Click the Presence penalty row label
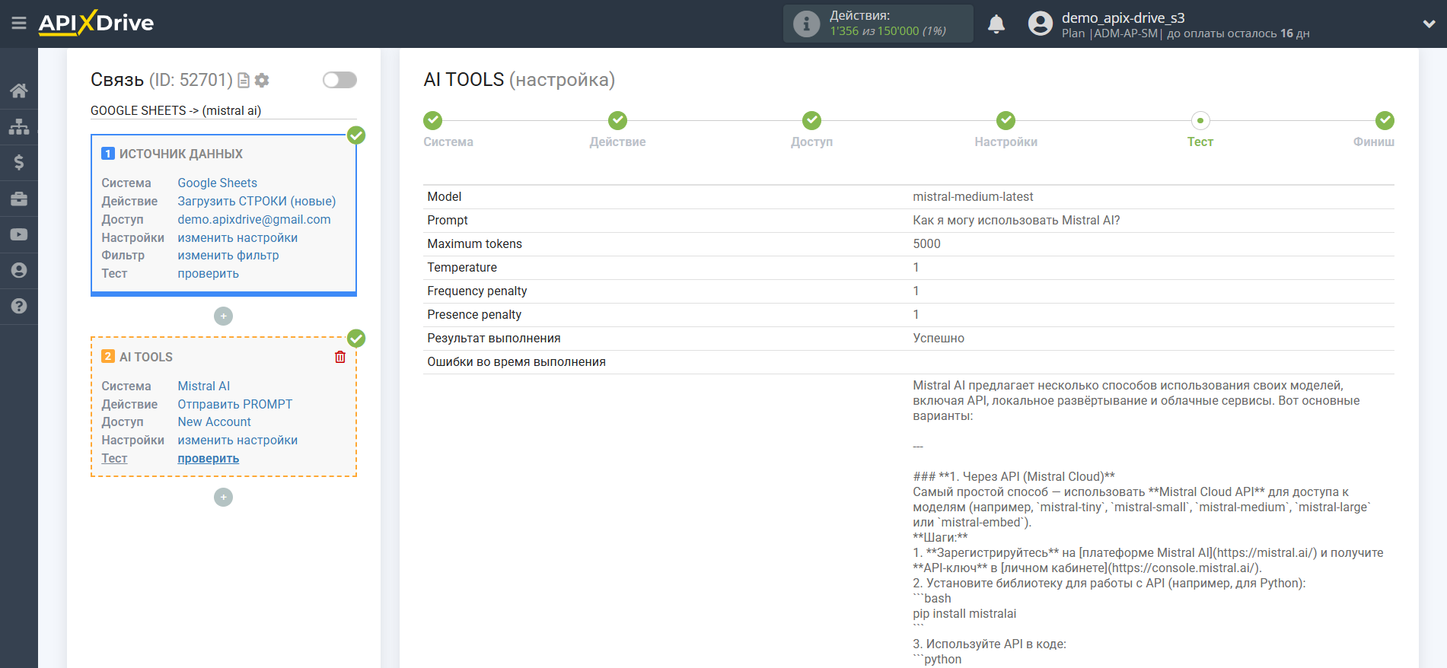The width and height of the screenshot is (1447, 668). (x=474, y=314)
